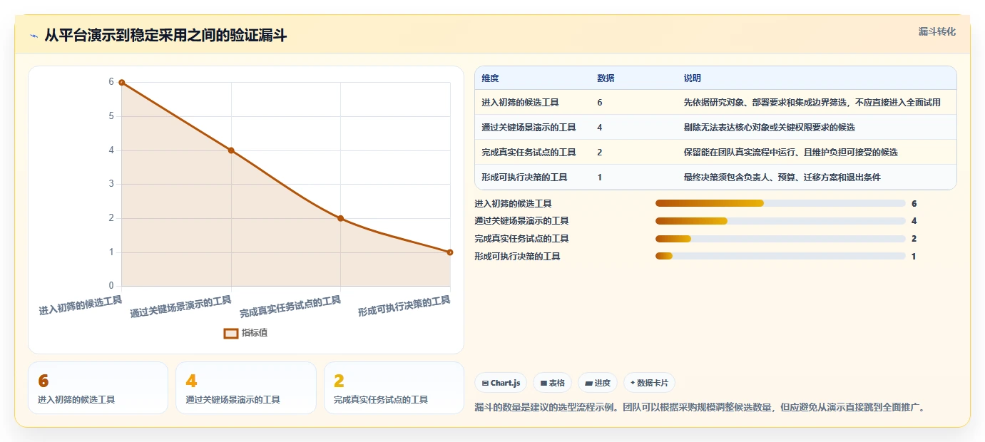
Task: Select the chart data point at value 6
Action: click(122, 83)
